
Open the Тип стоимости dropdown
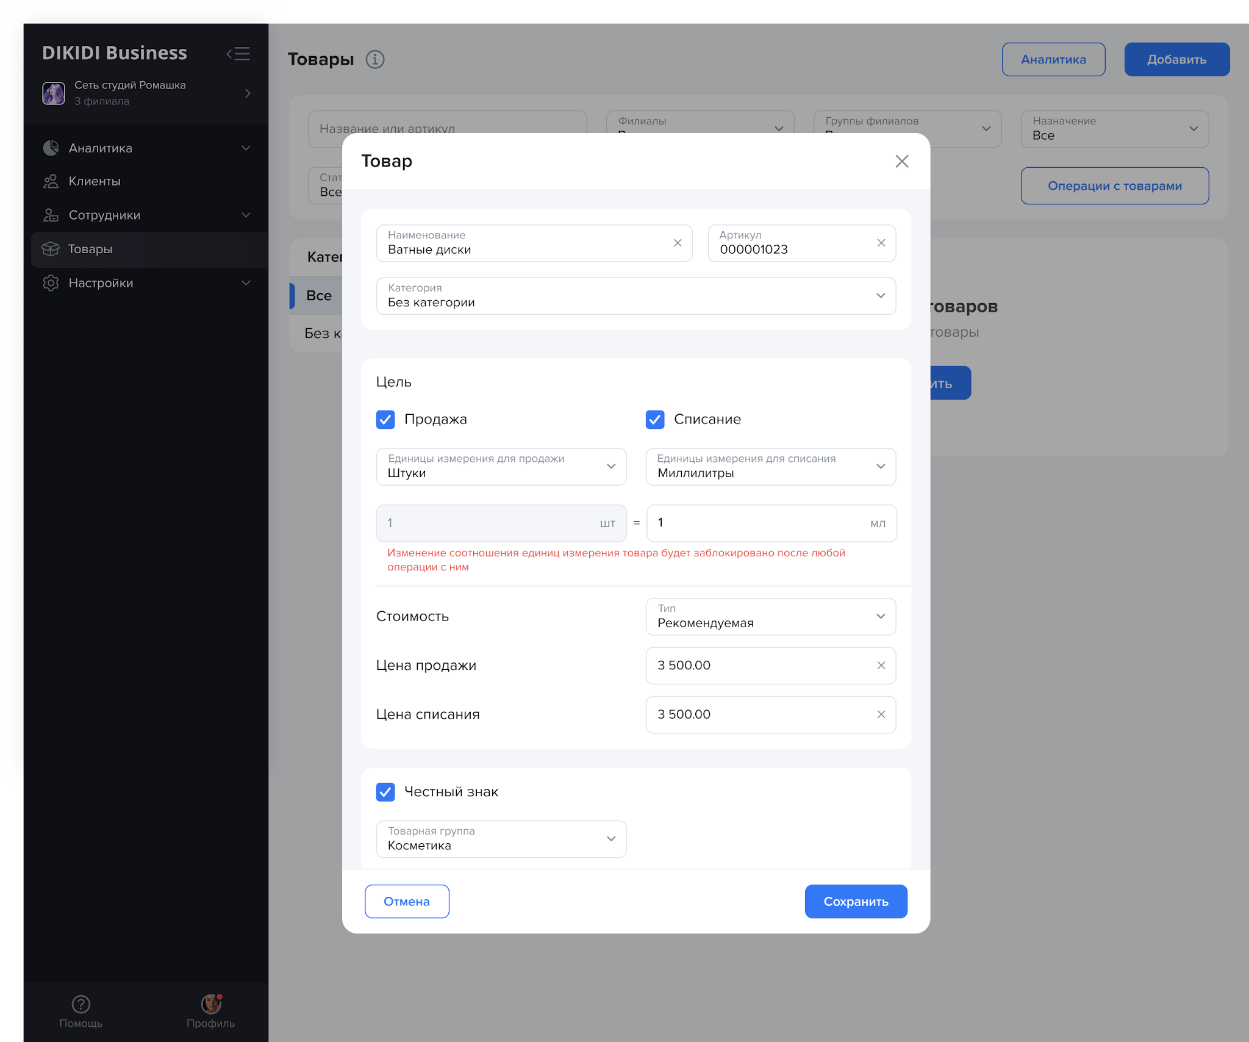tap(771, 617)
